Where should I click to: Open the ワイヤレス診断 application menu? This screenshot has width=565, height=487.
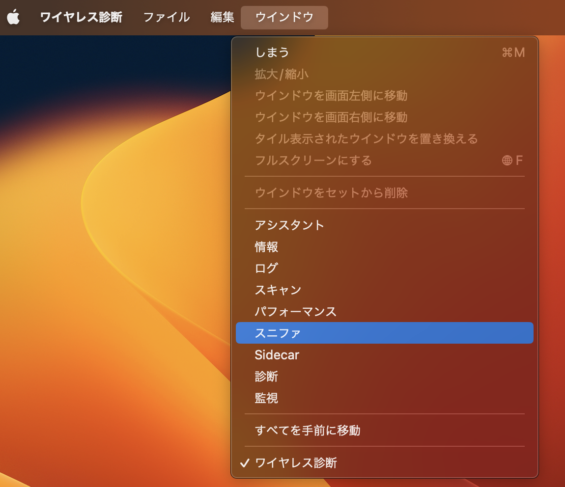click(81, 17)
